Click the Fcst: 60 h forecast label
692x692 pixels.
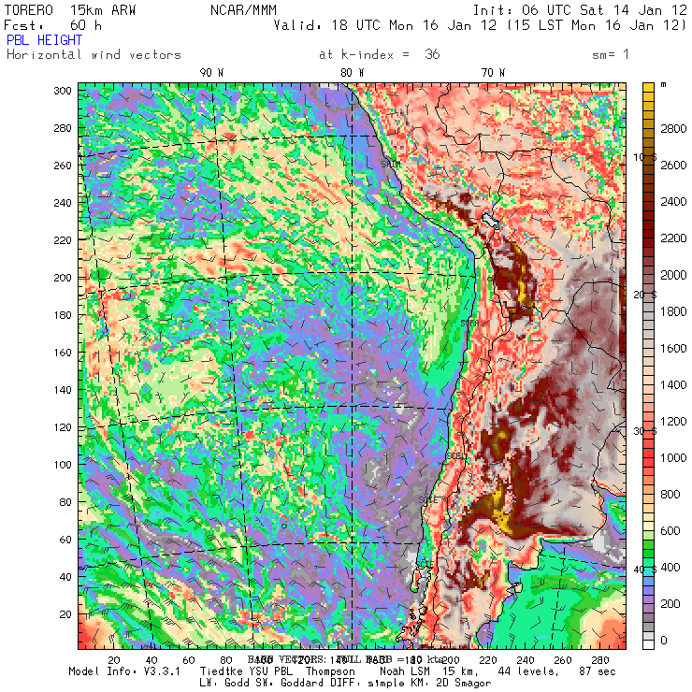pyautogui.click(x=53, y=25)
